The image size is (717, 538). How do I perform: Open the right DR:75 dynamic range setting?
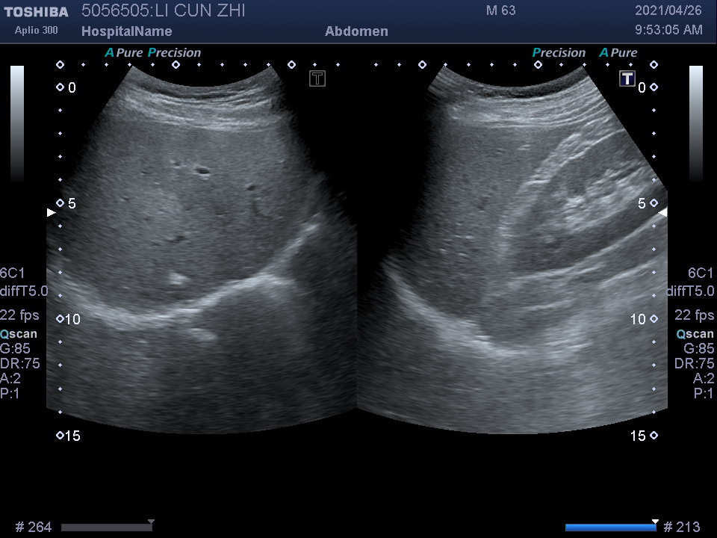694,363
